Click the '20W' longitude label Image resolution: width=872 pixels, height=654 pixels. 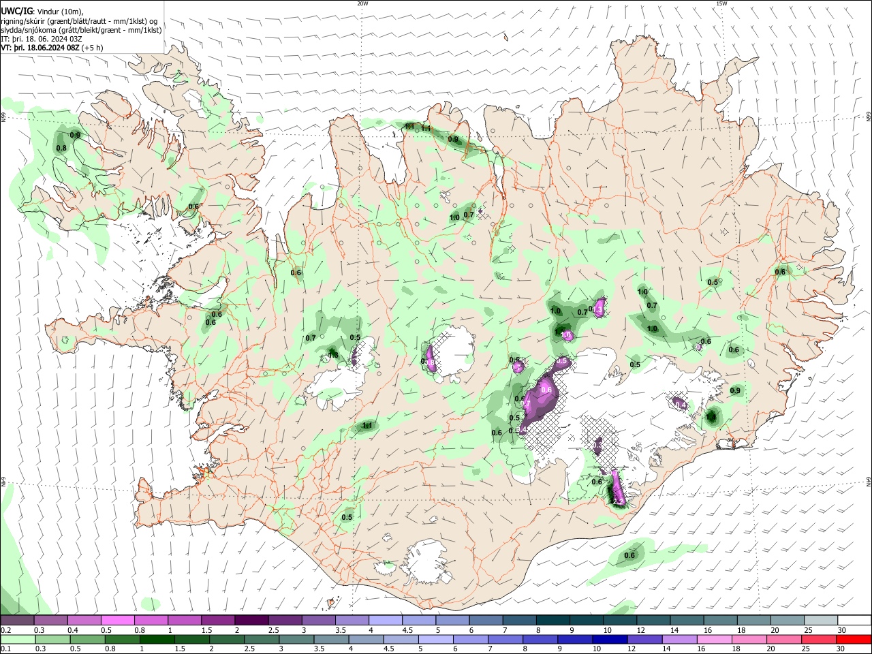tap(362, 3)
